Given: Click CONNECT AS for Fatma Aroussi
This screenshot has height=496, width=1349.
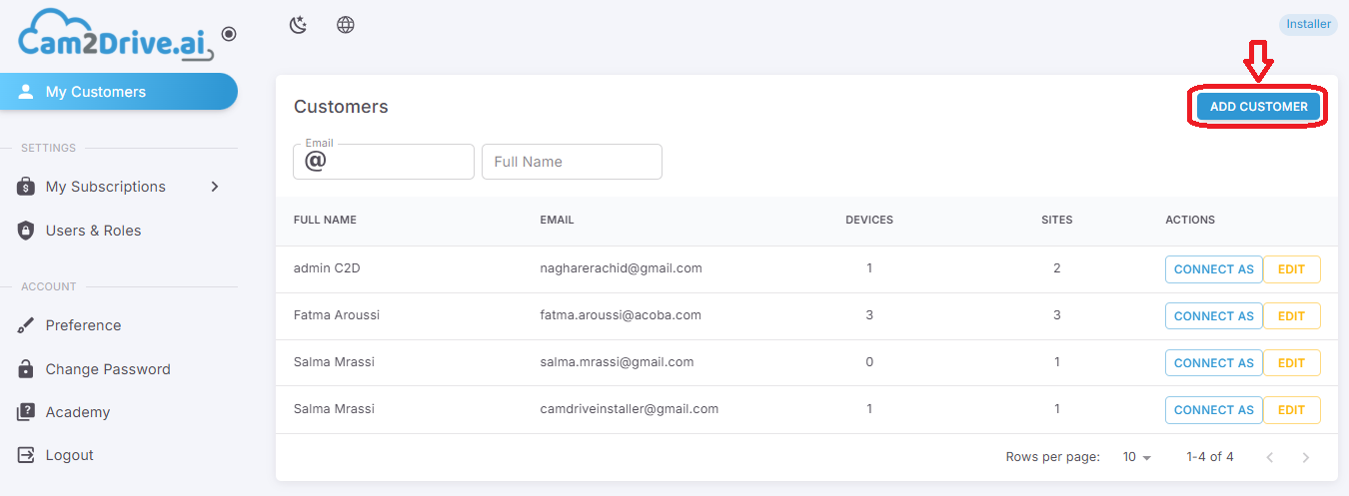Looking at the screenshot, I should click(x=1214, y=316).
